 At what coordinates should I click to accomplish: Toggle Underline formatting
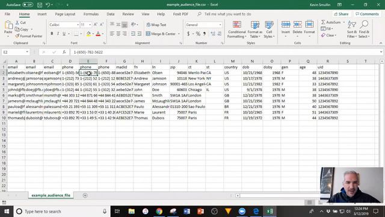64,34
